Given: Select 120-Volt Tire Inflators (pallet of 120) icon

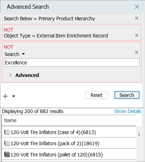Looking at the screenshot, I should tap(7, 154).
